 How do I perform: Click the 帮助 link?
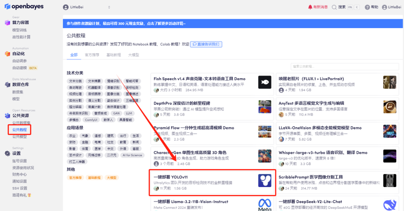(371, 7)
